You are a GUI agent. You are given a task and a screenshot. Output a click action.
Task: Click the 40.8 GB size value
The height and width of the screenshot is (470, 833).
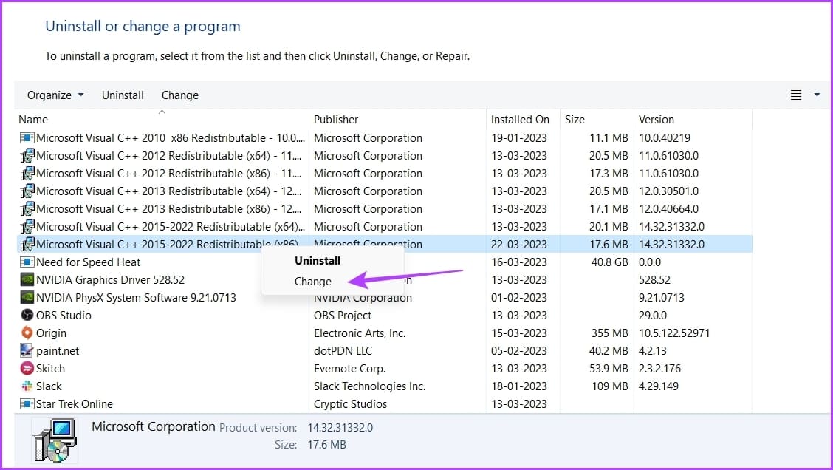coord(609,262)
